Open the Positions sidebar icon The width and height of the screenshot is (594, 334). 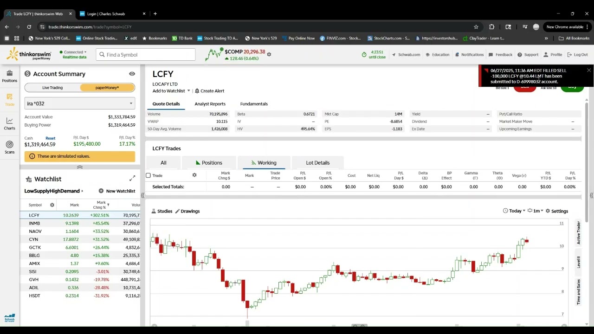[x=9, y=76]
